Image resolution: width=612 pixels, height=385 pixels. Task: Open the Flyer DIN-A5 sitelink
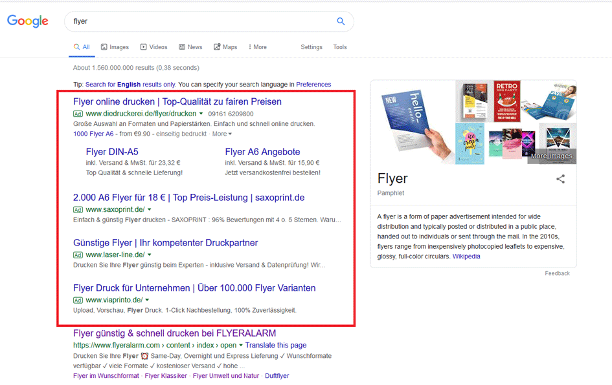coord(112,152)
